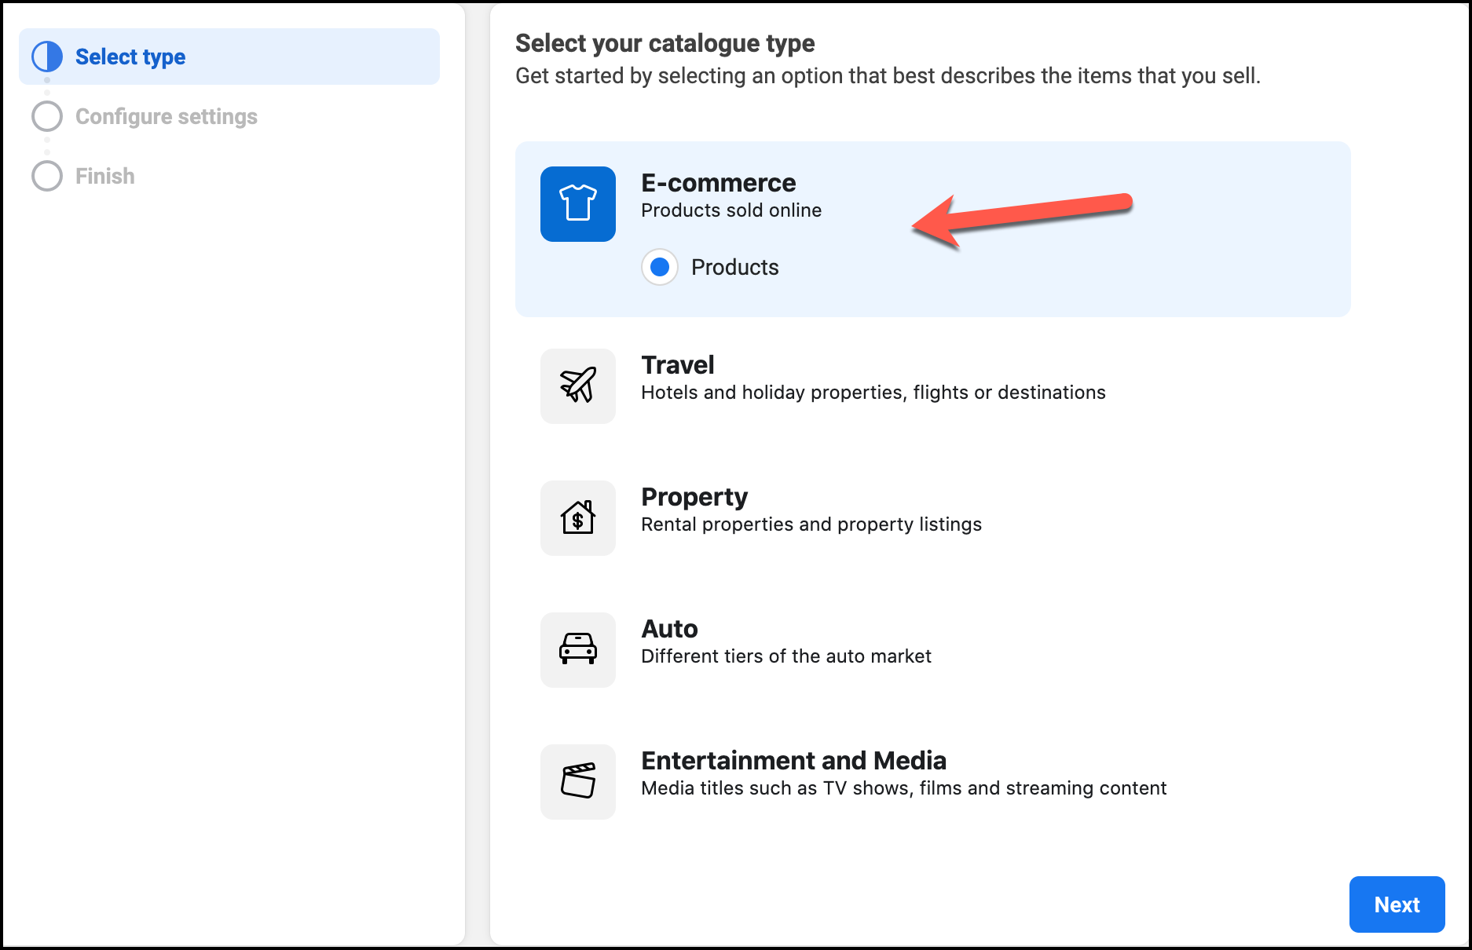Click the Entertainment and Media clapperboard icon
Screen dimensions: 1472x950
coord(578,782)
